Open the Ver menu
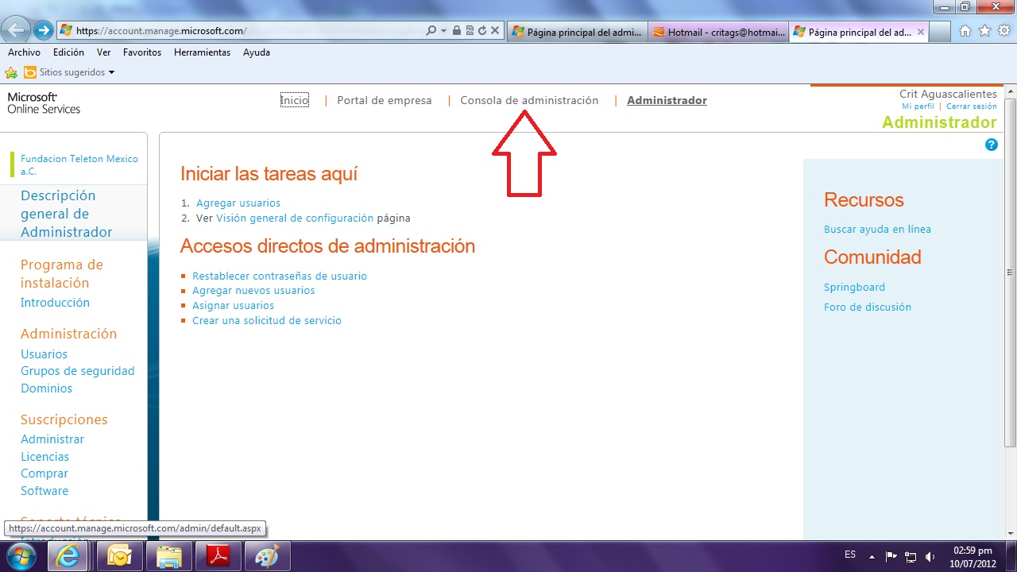 103,52
